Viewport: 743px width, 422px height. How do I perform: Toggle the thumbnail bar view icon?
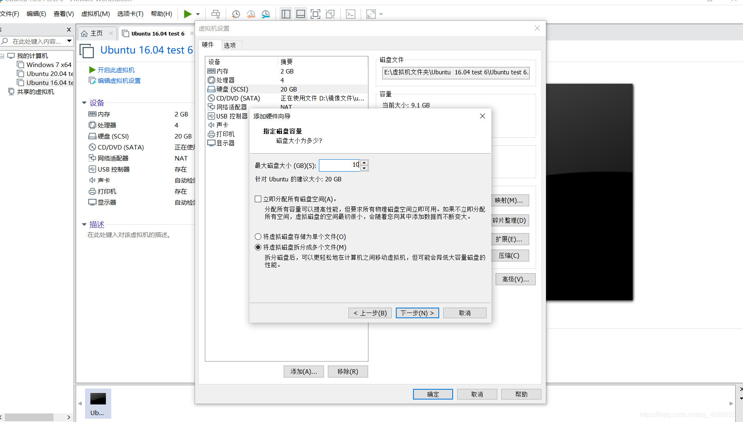(301, 14)
